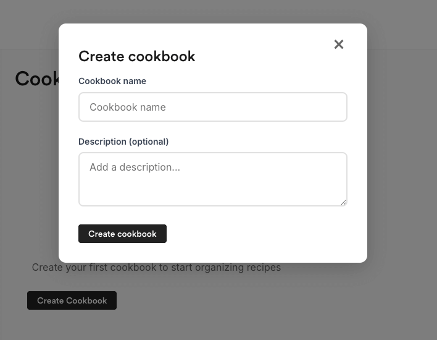Close the Create cookbook dialog
The image size is (437, 340).
[x=338, y=45]
